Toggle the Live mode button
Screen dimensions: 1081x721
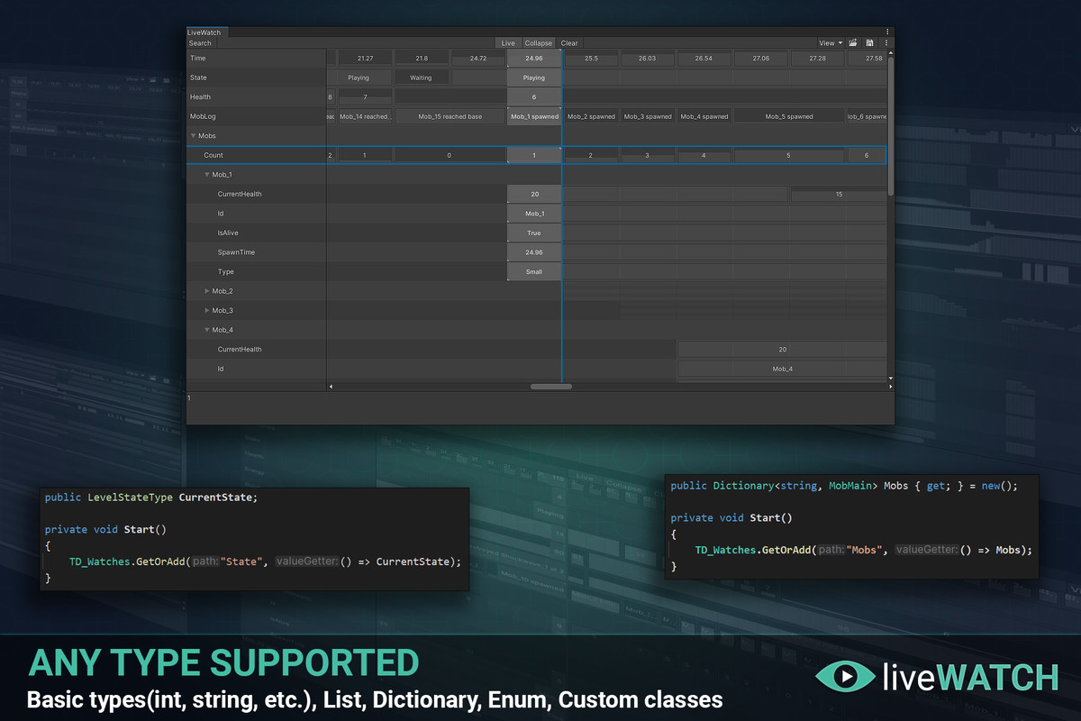508,42
